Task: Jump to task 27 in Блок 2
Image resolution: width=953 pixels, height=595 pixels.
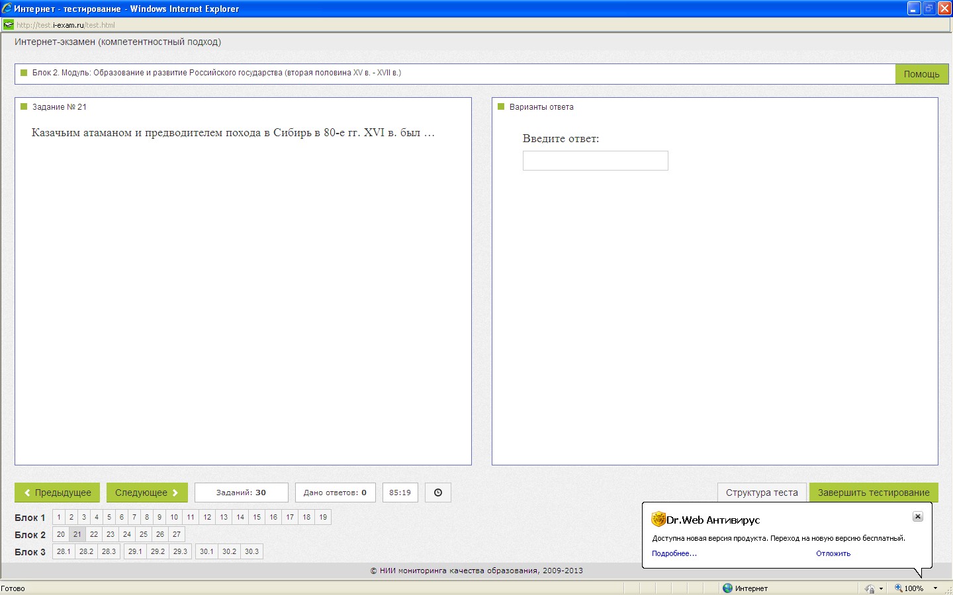Action: coord(177,534)
